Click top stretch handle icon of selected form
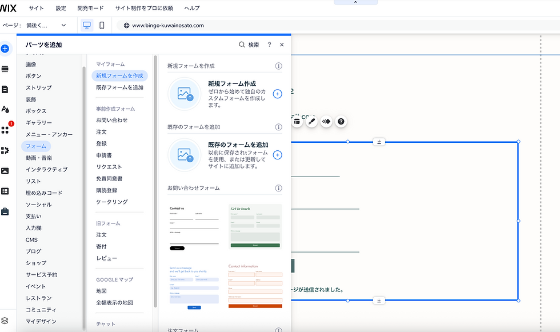 (379, 142)
